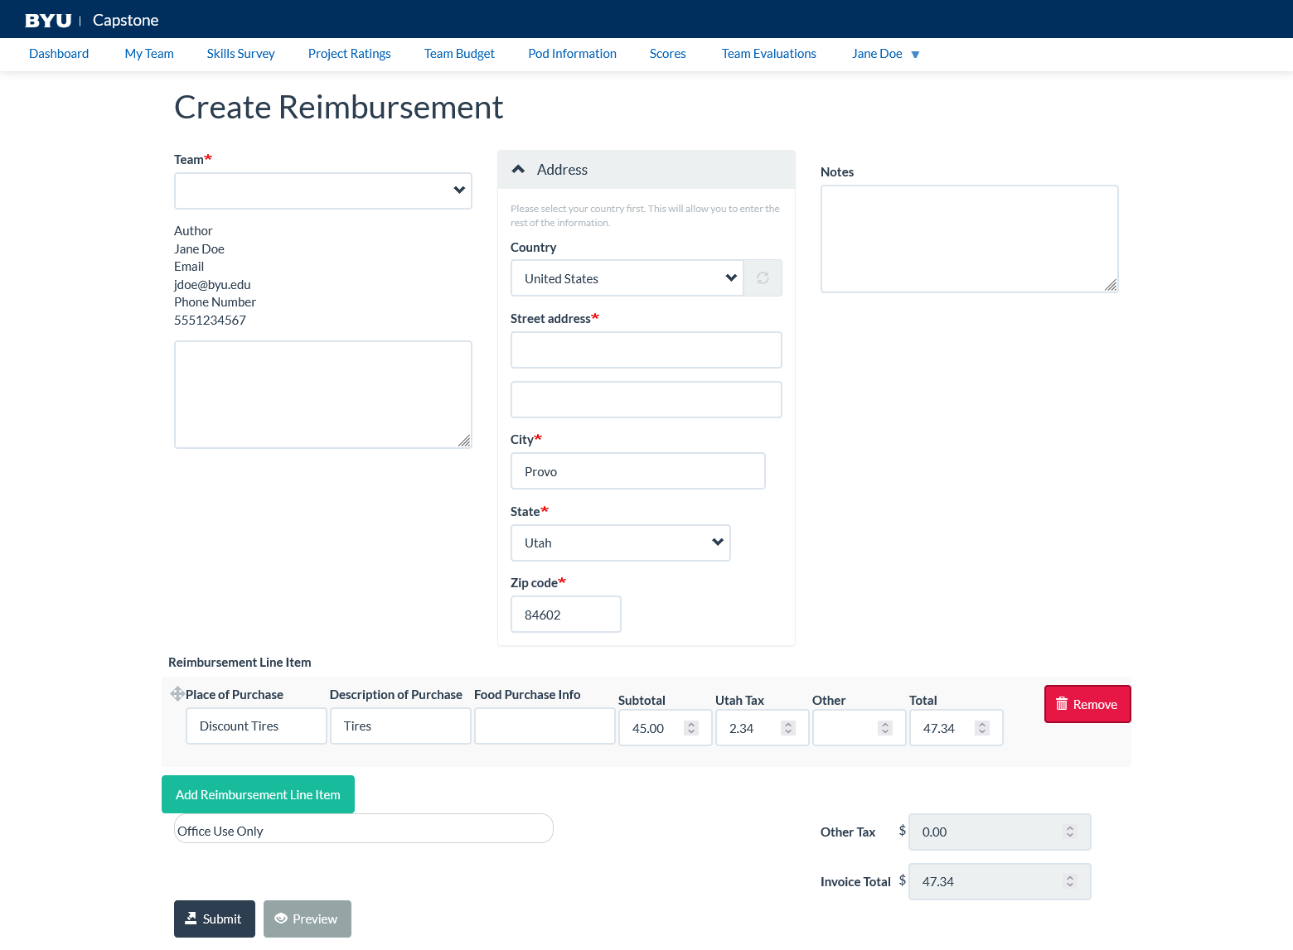Click the Subtotal stepper arrows

[691, 728]
